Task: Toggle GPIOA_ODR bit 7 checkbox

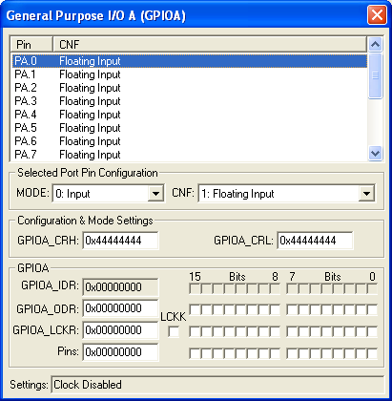Action: click(292, 309)
